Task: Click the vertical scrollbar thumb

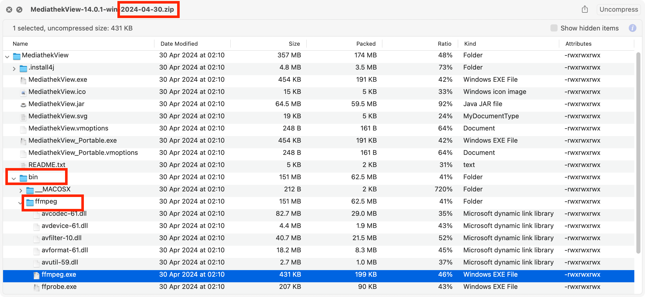Action: tap(638, 152)
